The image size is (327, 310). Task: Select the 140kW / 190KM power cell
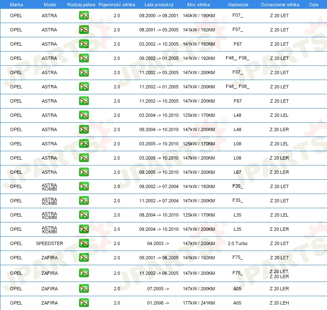199,15
